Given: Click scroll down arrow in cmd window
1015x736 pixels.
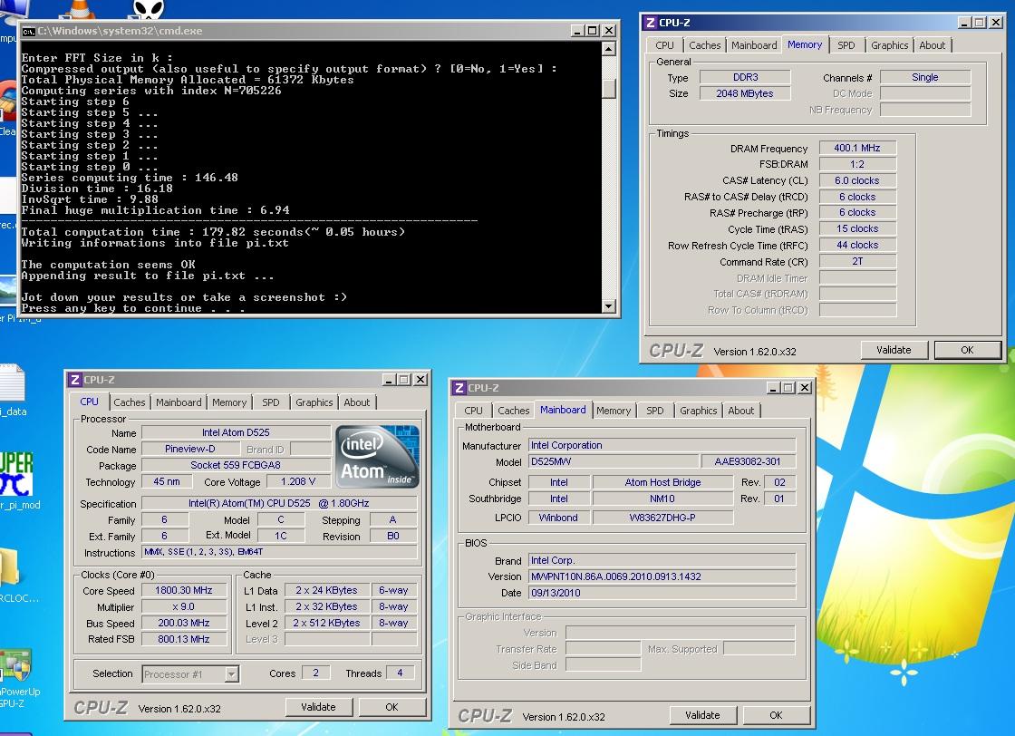Looking at the screenshot, I should [608, 306].
